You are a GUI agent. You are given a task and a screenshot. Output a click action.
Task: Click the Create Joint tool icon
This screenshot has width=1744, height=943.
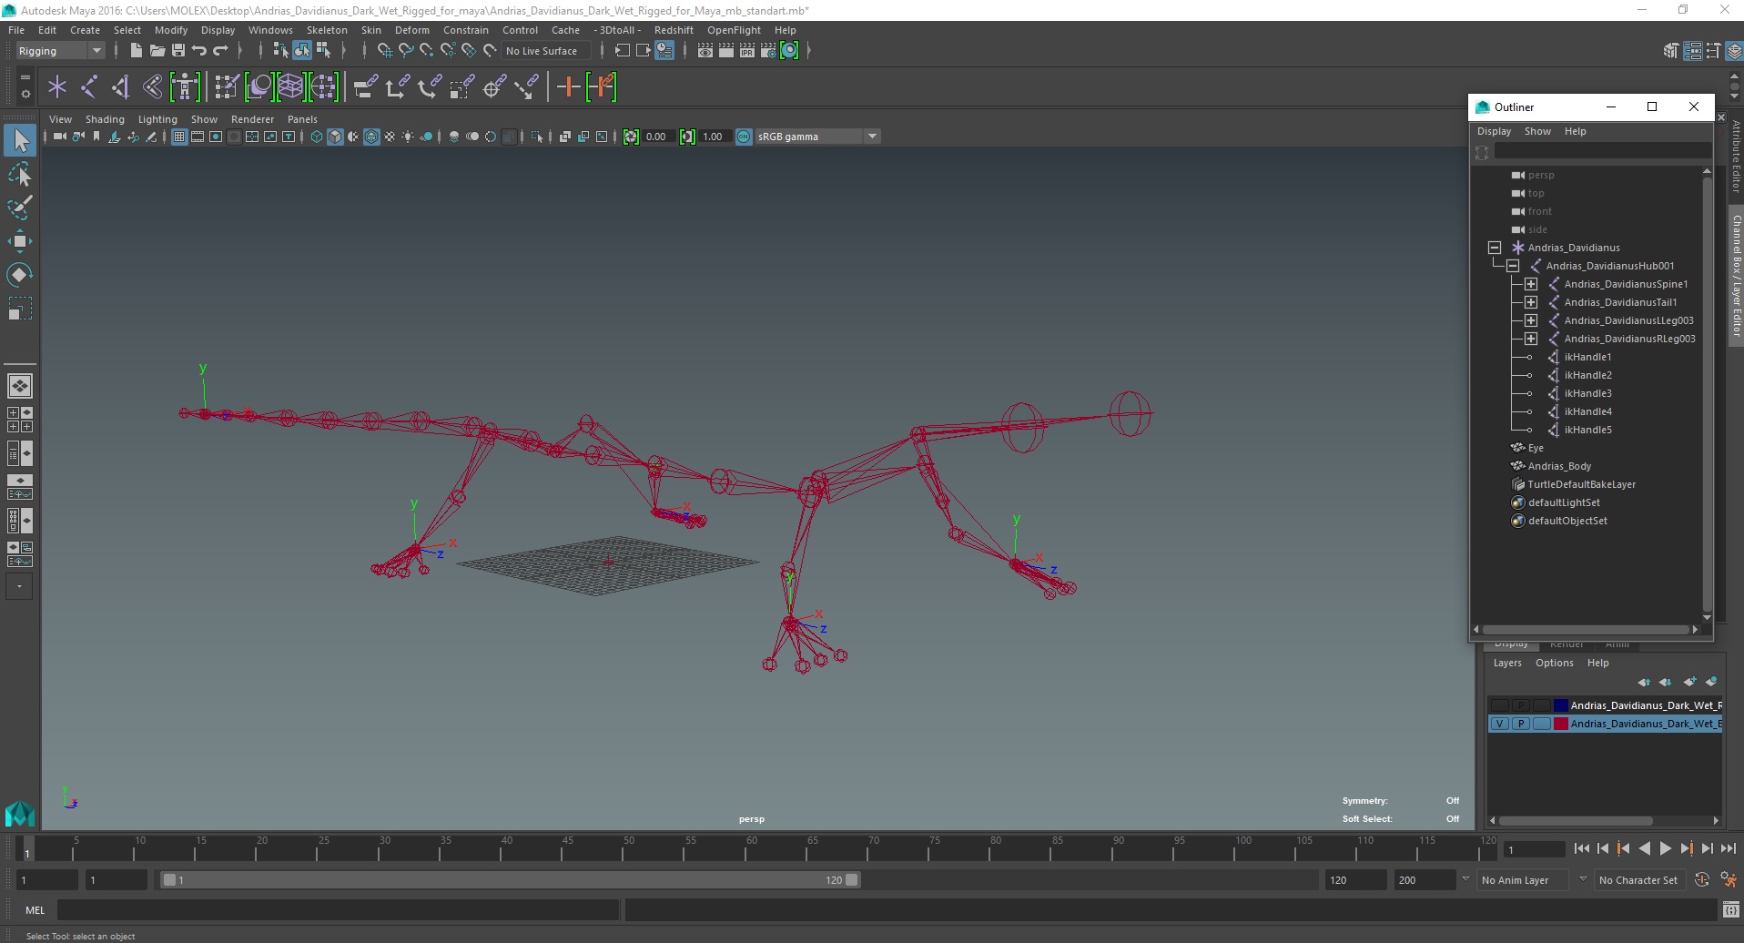89,87
